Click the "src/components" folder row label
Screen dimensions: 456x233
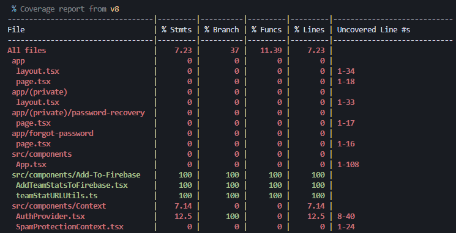42,154
